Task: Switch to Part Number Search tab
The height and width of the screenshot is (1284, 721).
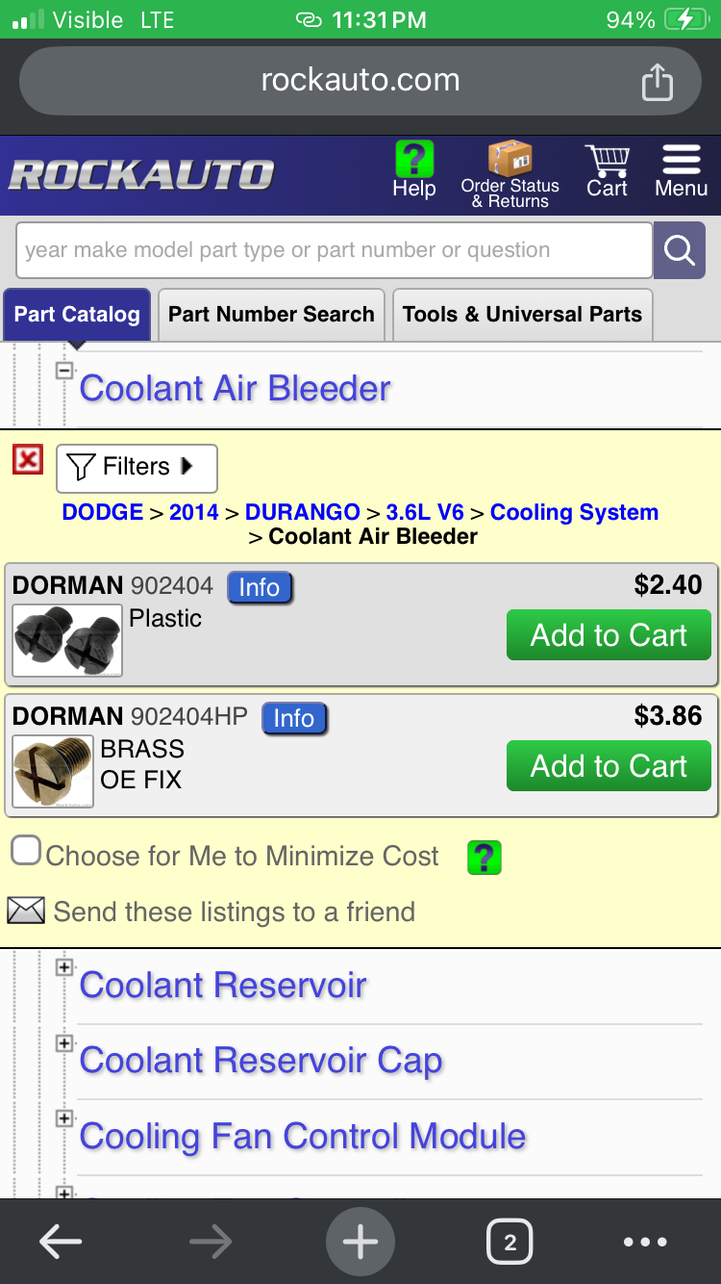Action: [x=271, y=315]
